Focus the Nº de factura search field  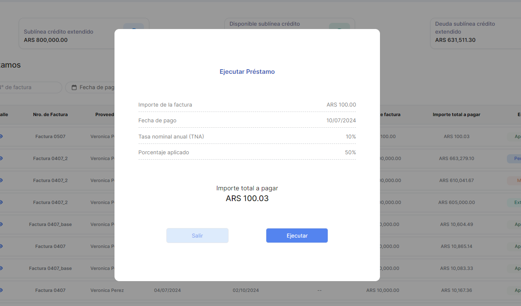(29, 87)
